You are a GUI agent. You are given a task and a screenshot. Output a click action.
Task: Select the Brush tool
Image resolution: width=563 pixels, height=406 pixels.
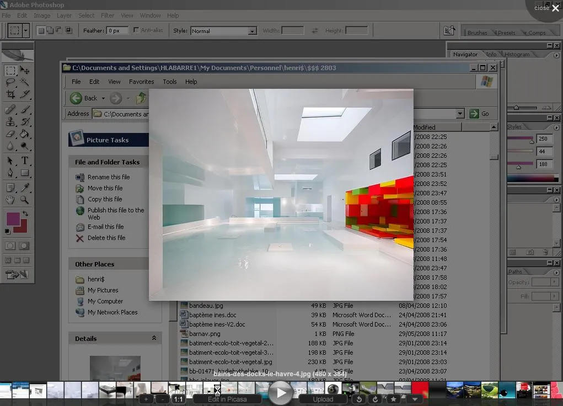[24, 109]
